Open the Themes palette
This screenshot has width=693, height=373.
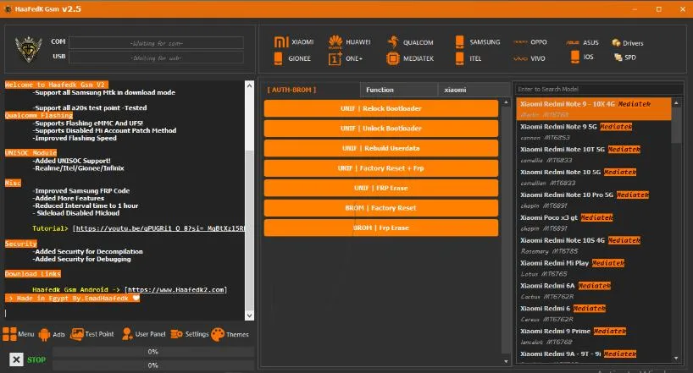(218, 334)
